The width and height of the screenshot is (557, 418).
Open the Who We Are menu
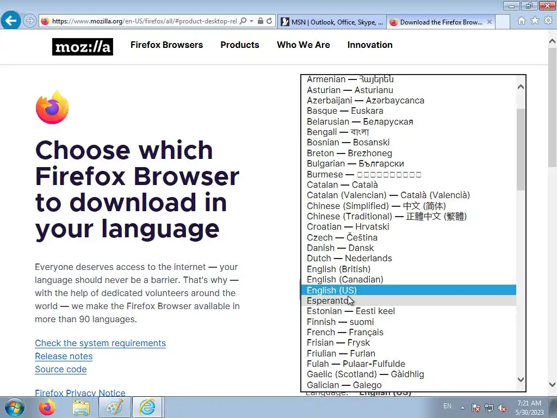304,45
